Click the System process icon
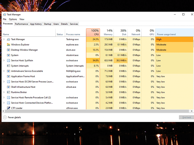Viewport: 194px width, 145px height. tap(9, 55)
